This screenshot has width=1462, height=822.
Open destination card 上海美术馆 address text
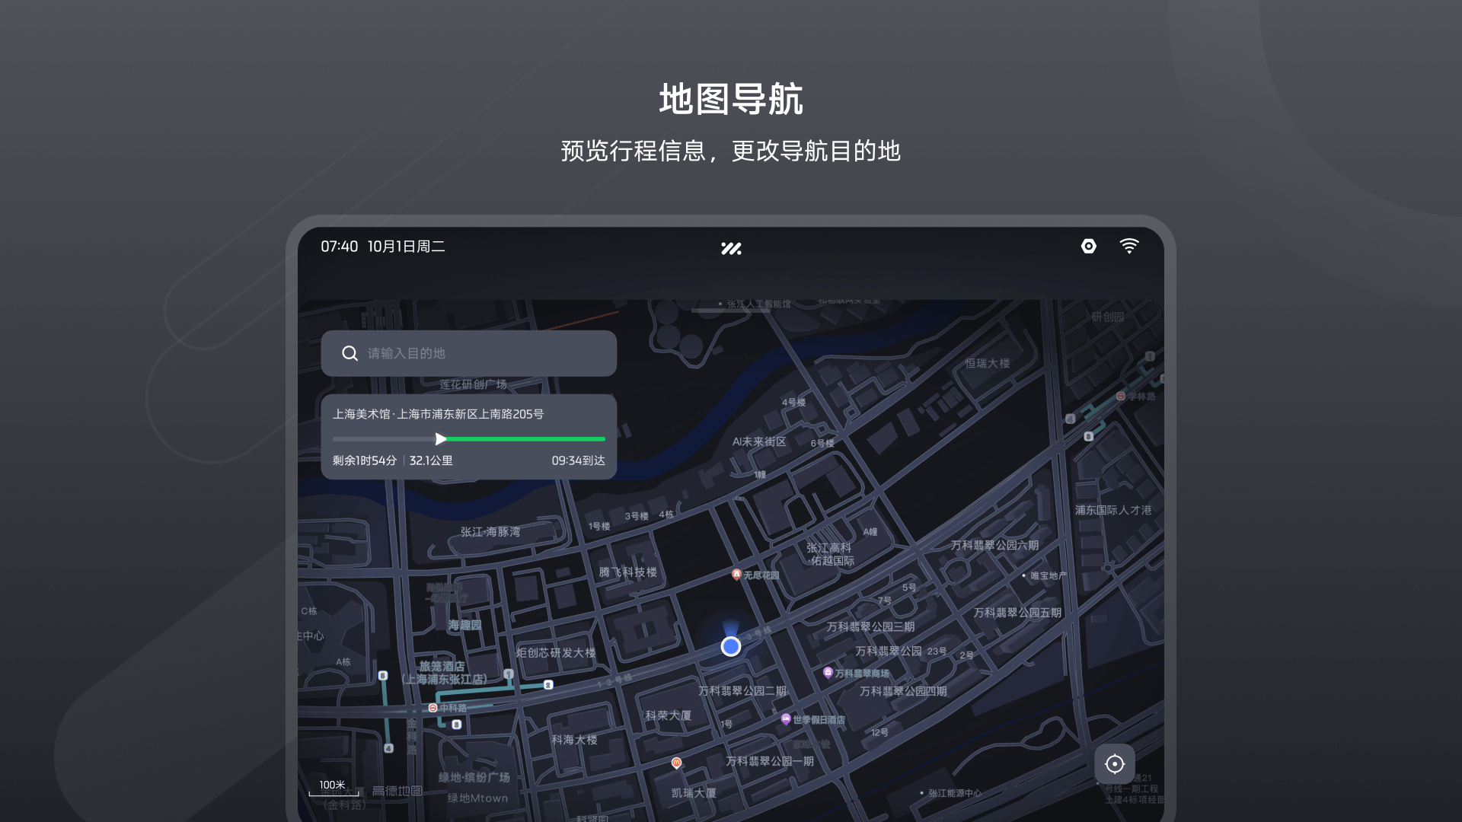click(x=439, y=414)
